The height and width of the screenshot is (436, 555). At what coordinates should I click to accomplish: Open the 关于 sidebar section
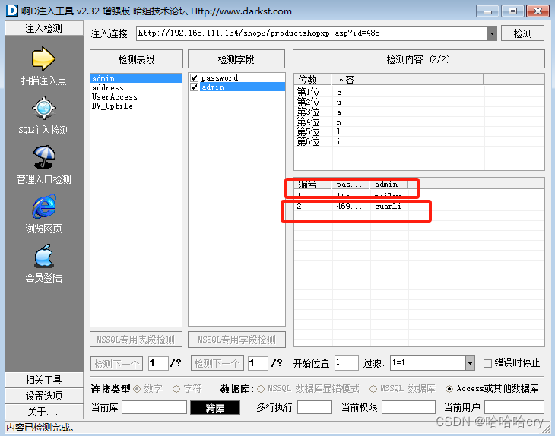[44, 411]
